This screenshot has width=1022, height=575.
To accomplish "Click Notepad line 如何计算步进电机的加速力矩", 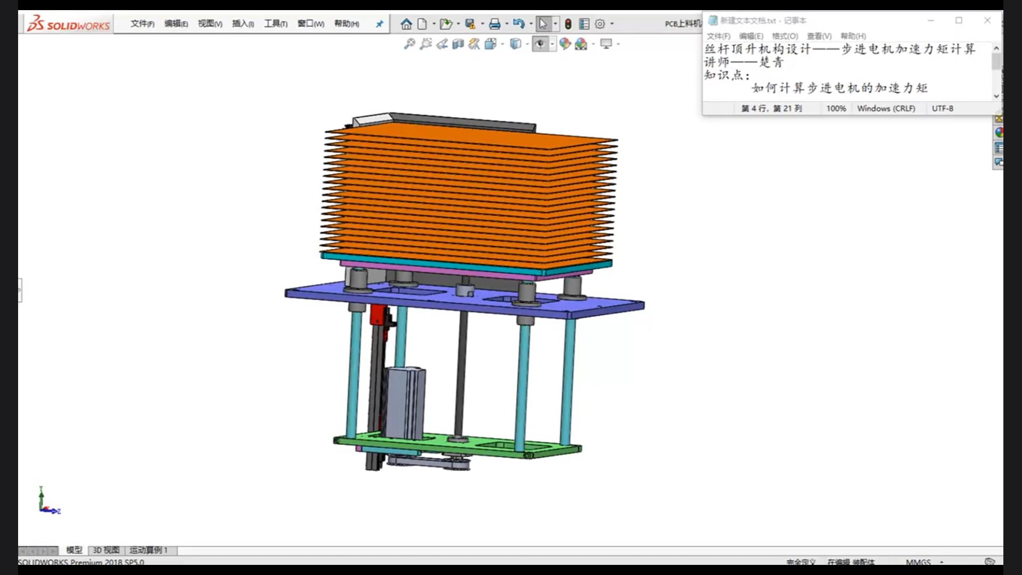I will [840, 88].
